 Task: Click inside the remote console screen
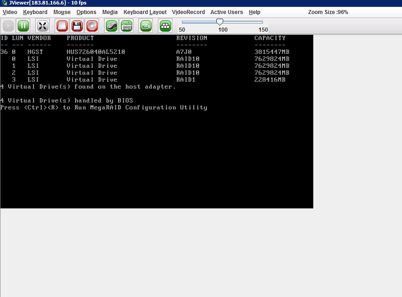[156, 149]
